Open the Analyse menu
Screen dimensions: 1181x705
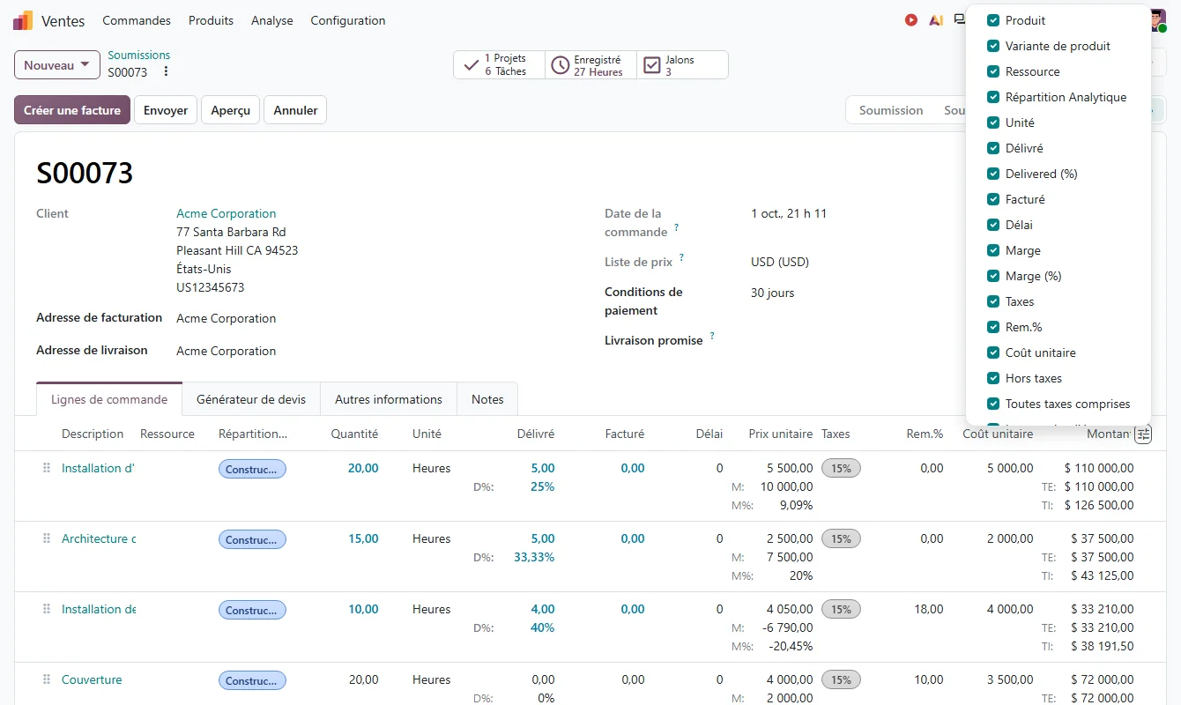coord(272,20)
